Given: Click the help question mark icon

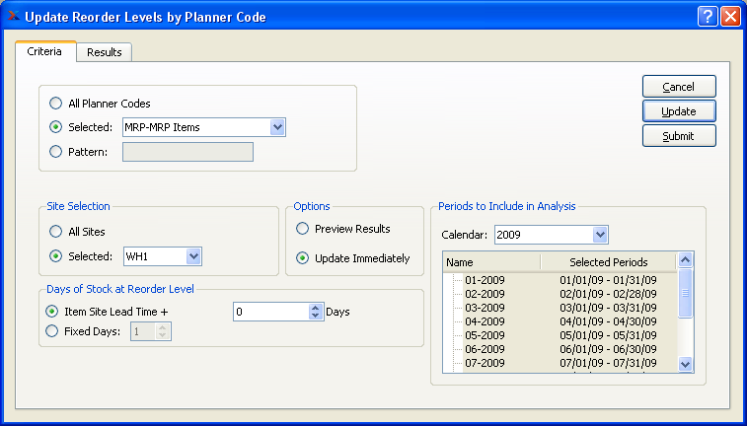Looking at the screenshot, I should tap(708, 17).
